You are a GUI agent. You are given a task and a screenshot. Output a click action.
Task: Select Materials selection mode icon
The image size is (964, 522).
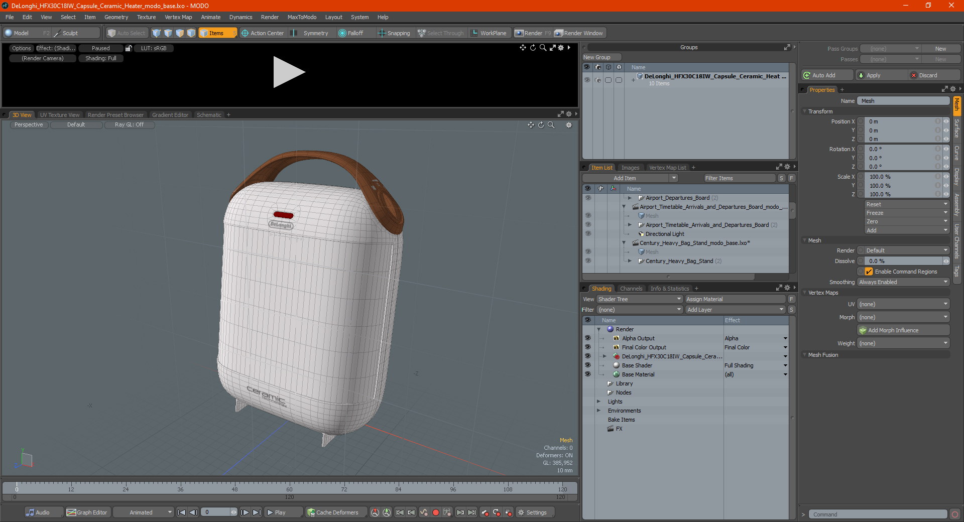pos(191,33)
